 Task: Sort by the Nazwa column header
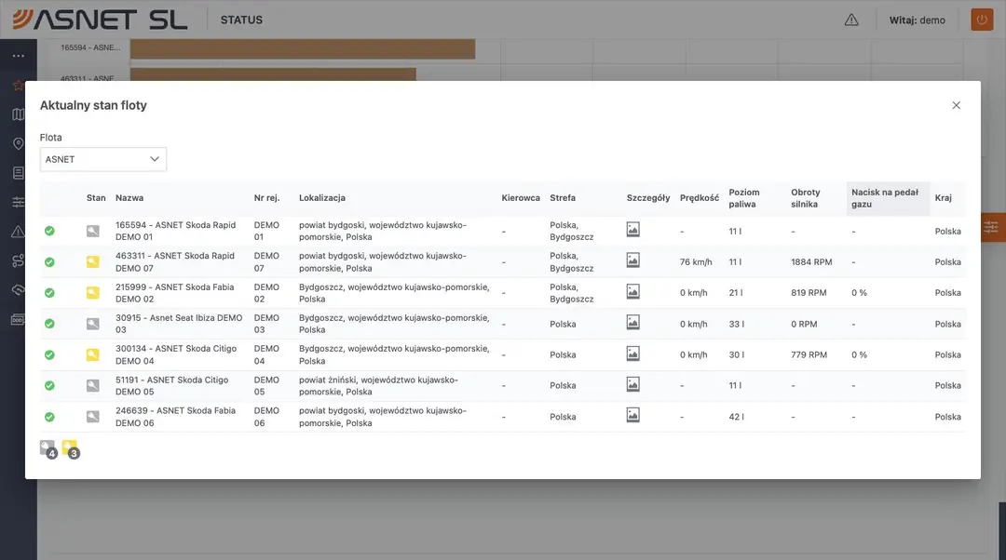point(129,198)
